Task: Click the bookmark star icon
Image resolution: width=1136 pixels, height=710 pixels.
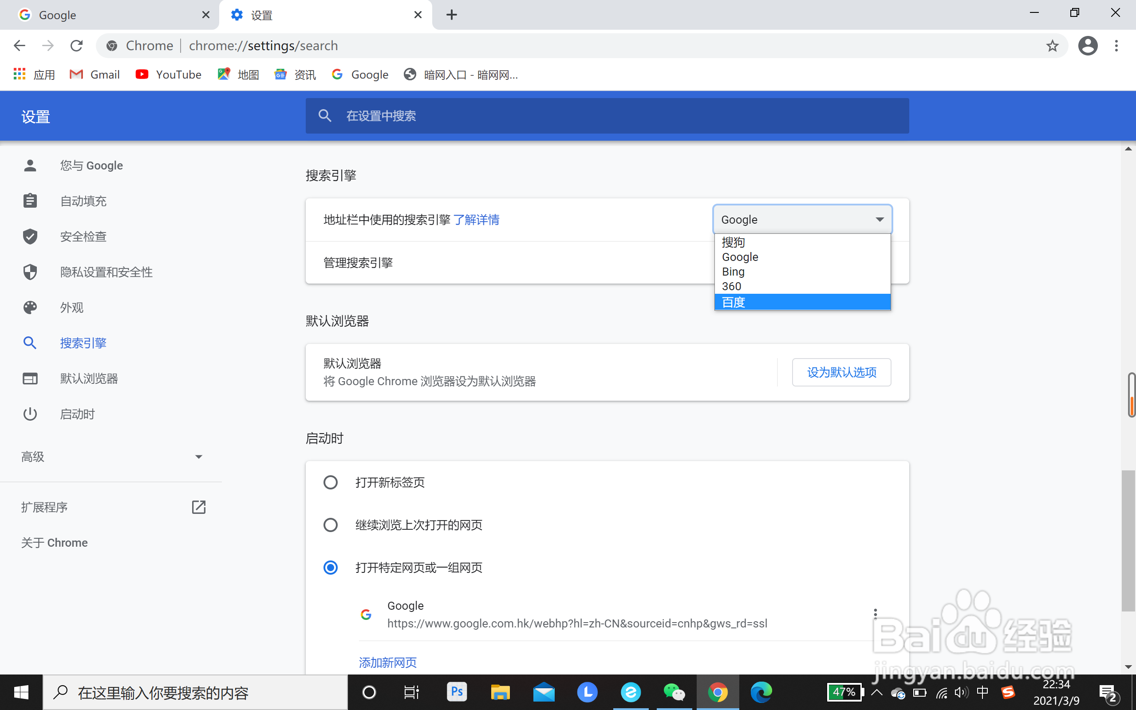Action: tap(1052, 46)
